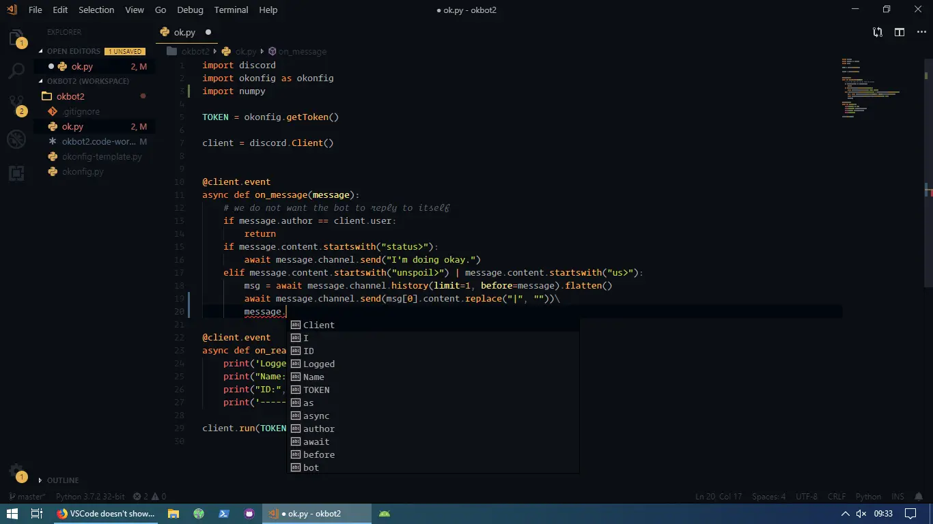Open the Extensions view in the activity bar
933x524 pixels.
pos(16,173)
